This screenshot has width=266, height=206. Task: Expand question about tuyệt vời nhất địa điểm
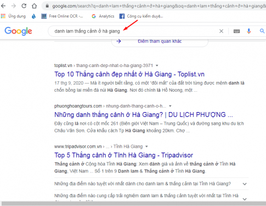pos(151,183)
